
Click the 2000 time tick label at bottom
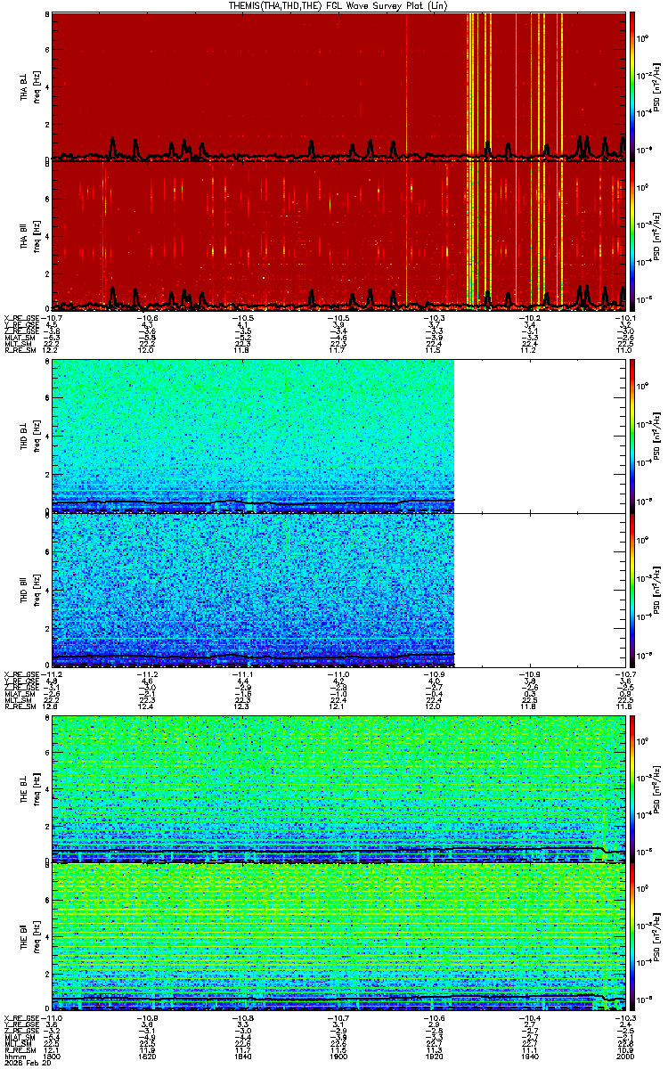[625, 1056]
